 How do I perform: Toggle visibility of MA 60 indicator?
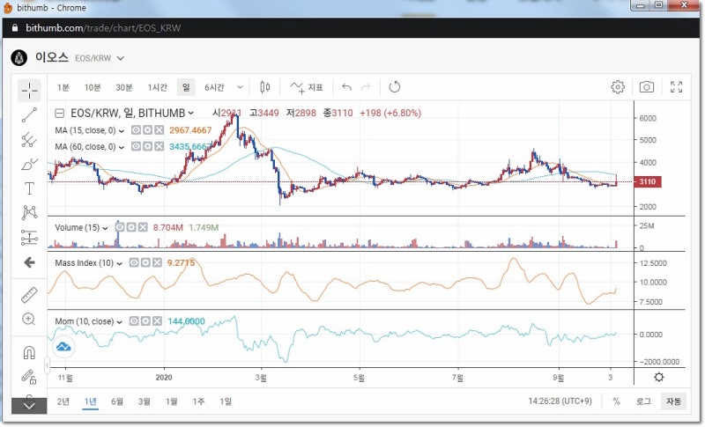[136, 146]
